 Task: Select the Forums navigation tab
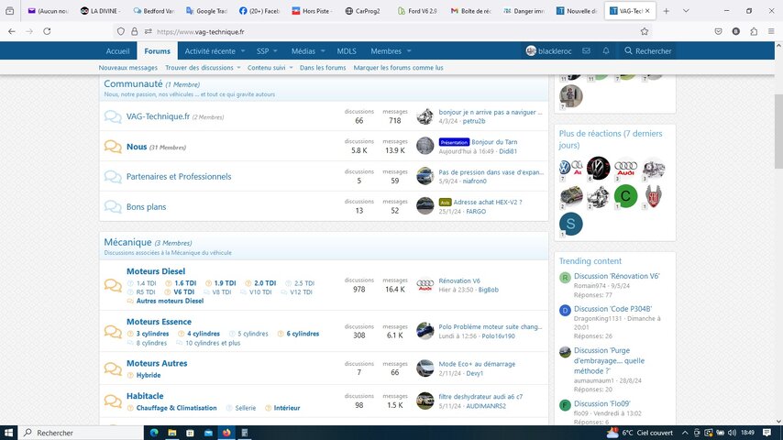click(x=158, y=51)
